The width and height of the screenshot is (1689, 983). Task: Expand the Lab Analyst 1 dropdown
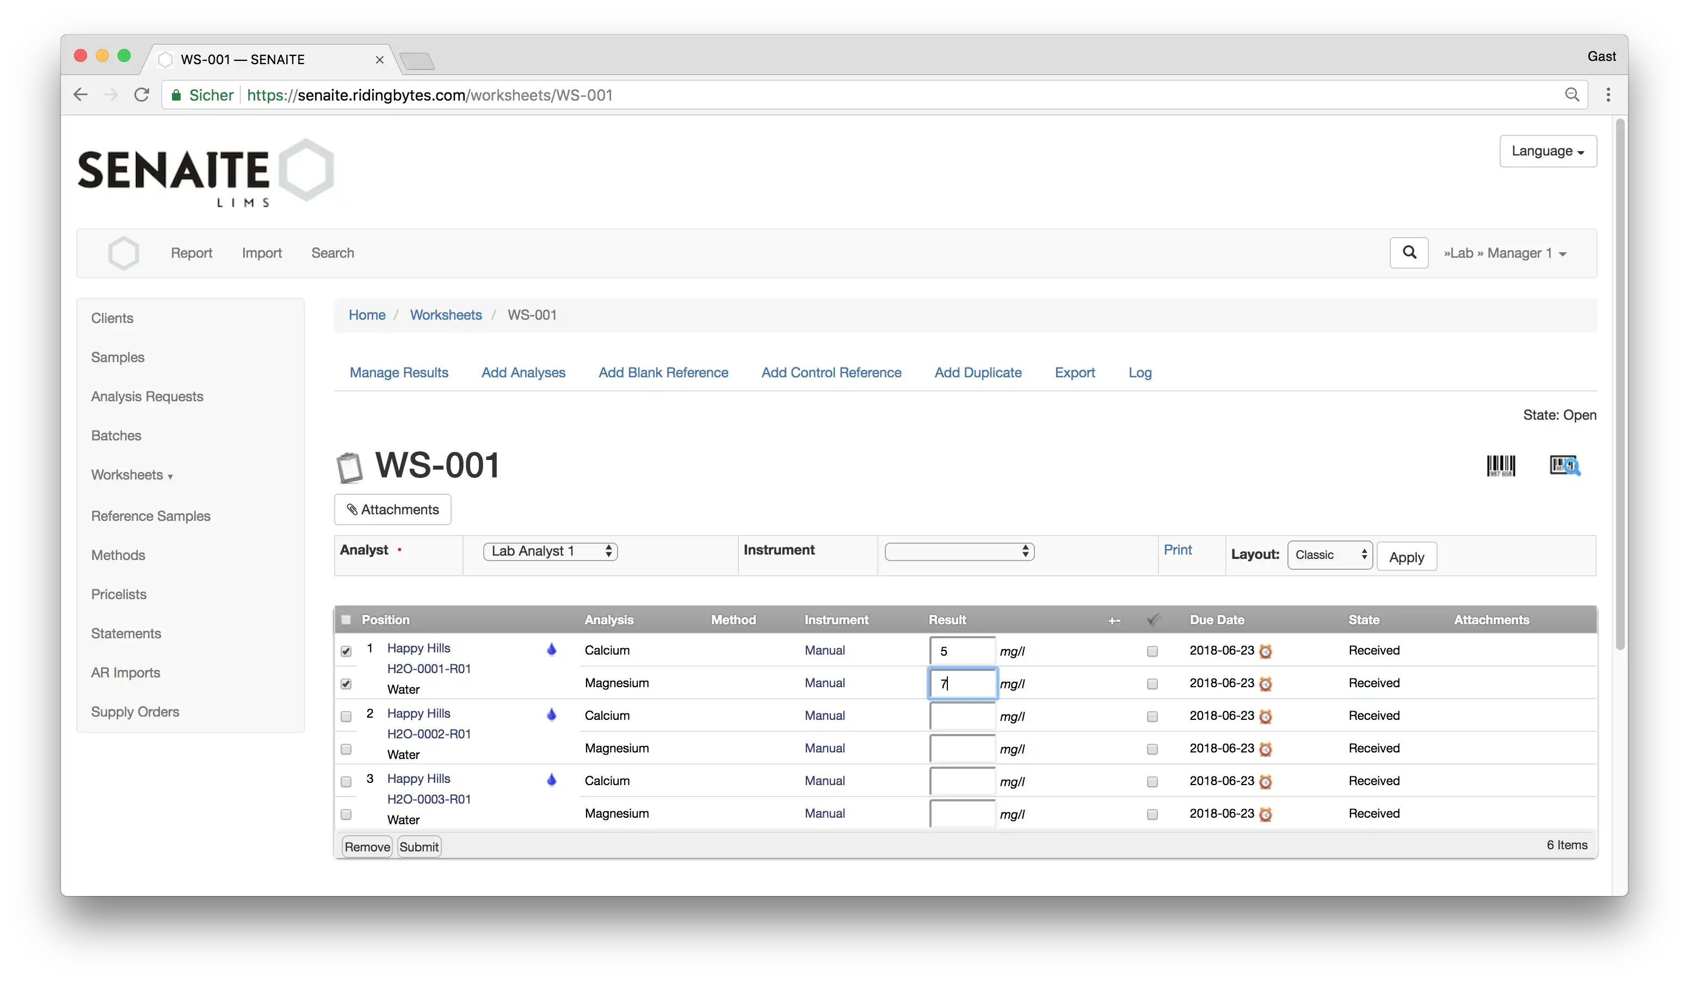coord(550,551)
